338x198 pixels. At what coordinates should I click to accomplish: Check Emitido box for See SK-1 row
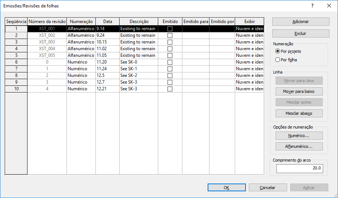click(x=170, y=69)
